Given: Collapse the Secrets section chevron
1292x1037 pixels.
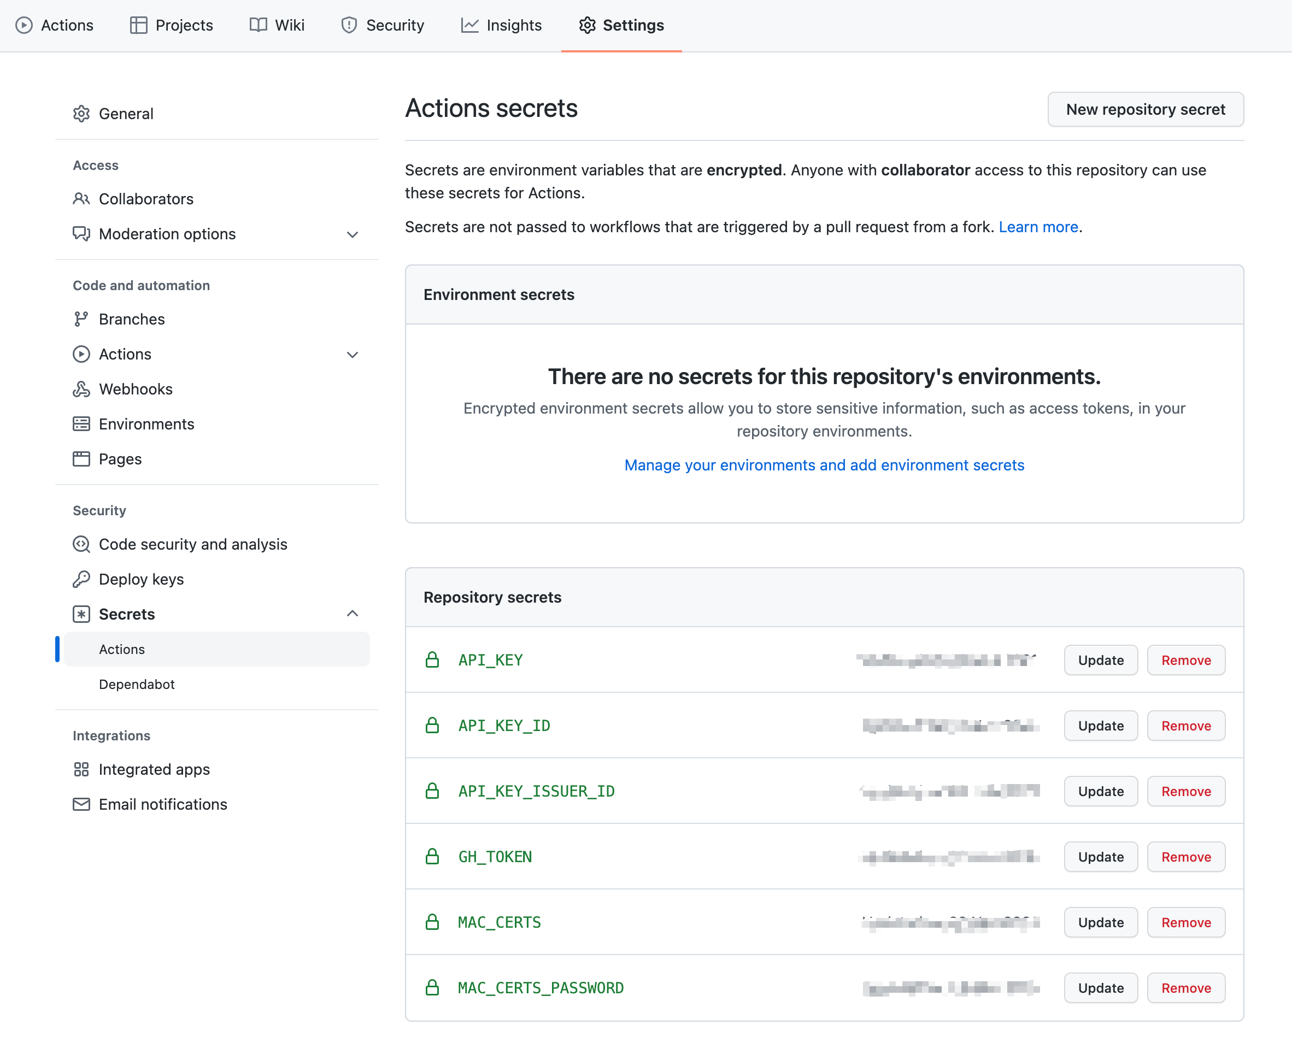Looking at the screenshot, I should point(353,614).
